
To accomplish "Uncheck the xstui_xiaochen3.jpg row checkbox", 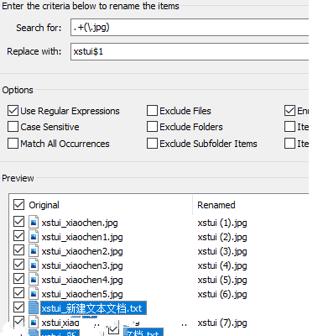I will pyautogui.click(x=18, y=265).
